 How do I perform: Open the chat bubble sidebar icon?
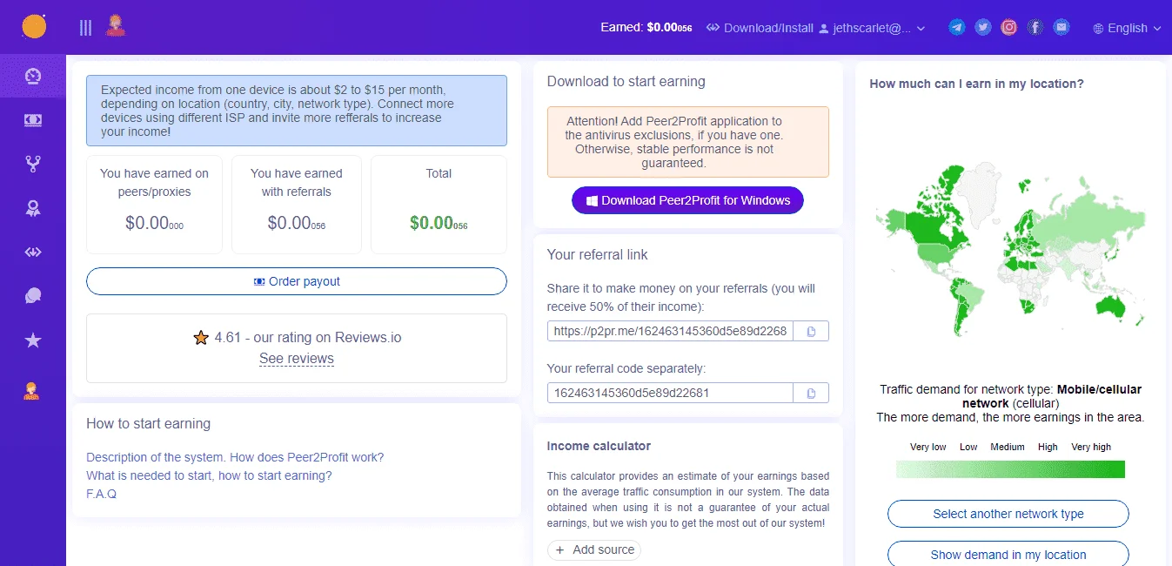tap(33, 296)
